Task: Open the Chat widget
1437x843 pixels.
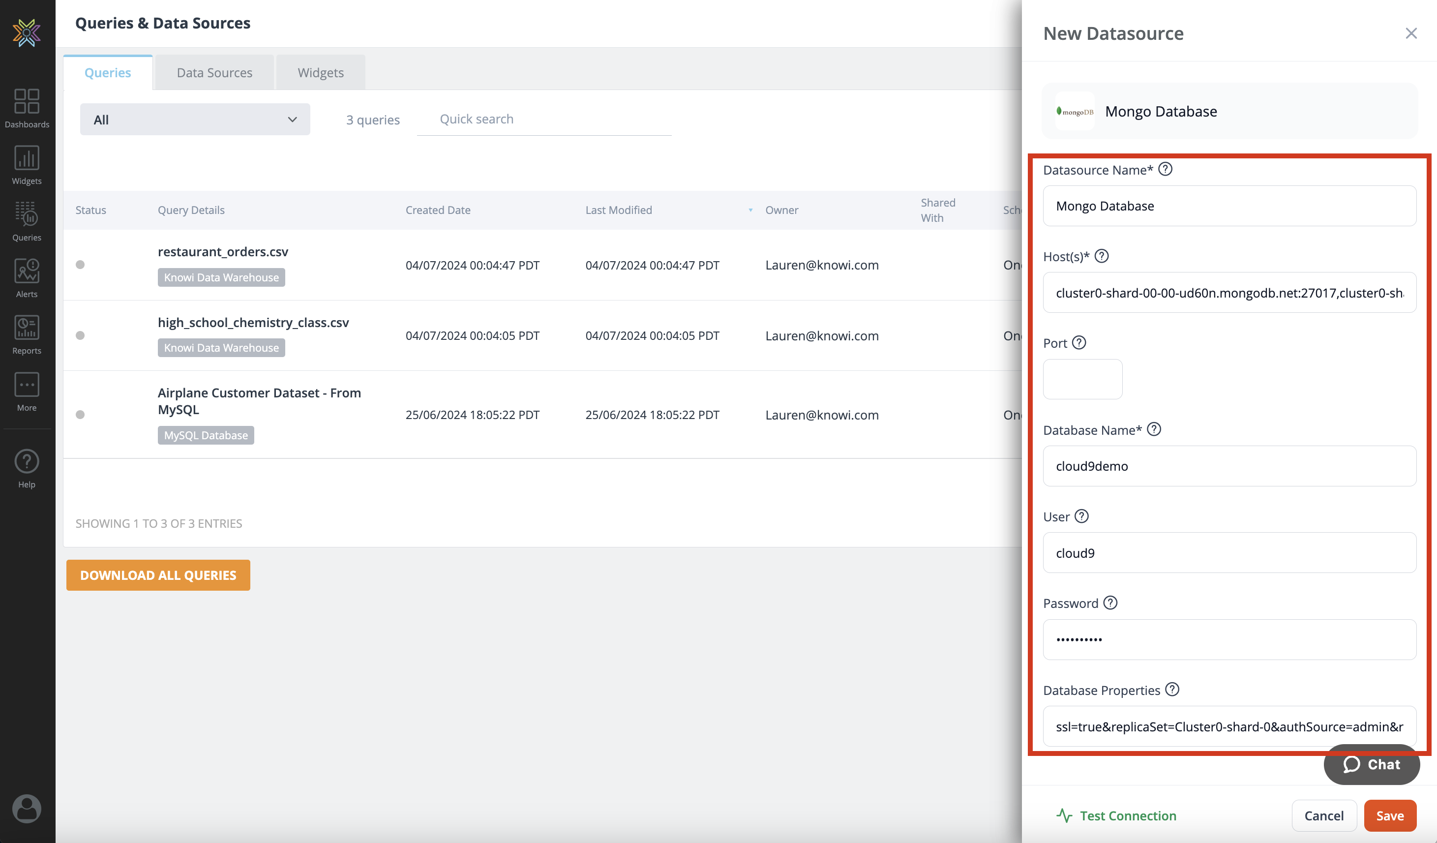Action: [1372, 764]
